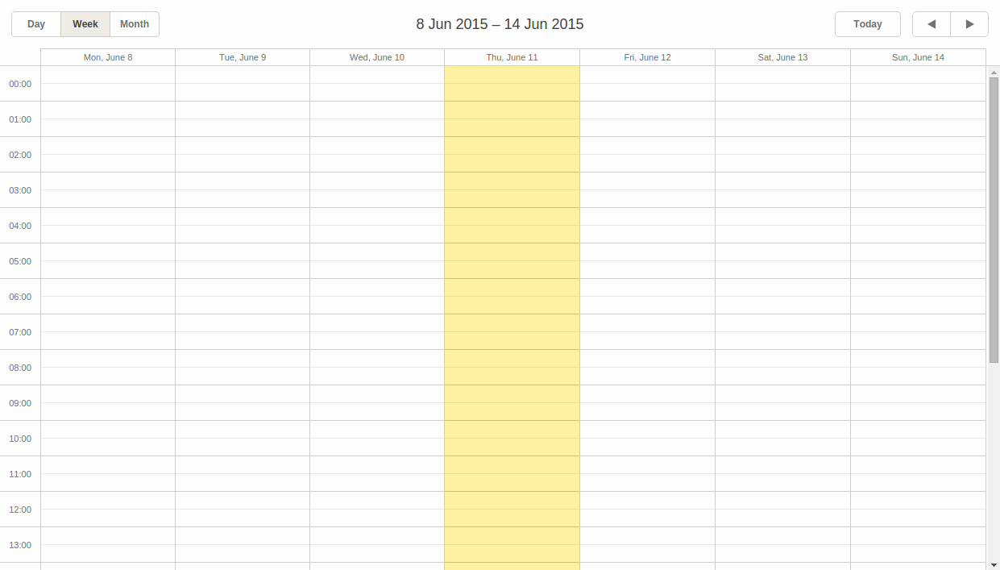Click the Sun, June 14 header
The height and width of the screenshot is (570, 1000).
point(918,57)
